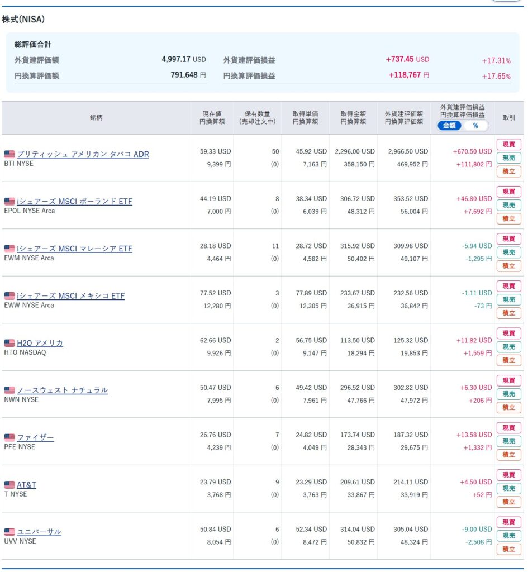Click 現売 button for NWN row

[x=508, y=394]
